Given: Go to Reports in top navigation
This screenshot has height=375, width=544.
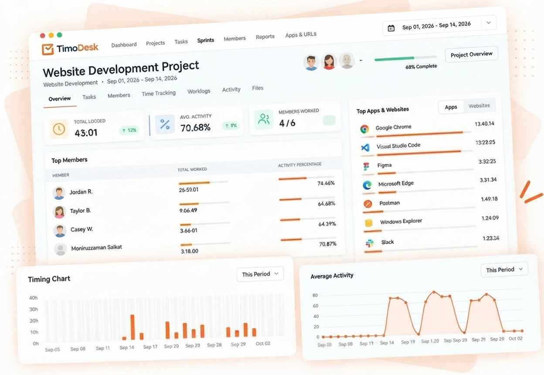Looking at the screenshot, I should 265,37.
